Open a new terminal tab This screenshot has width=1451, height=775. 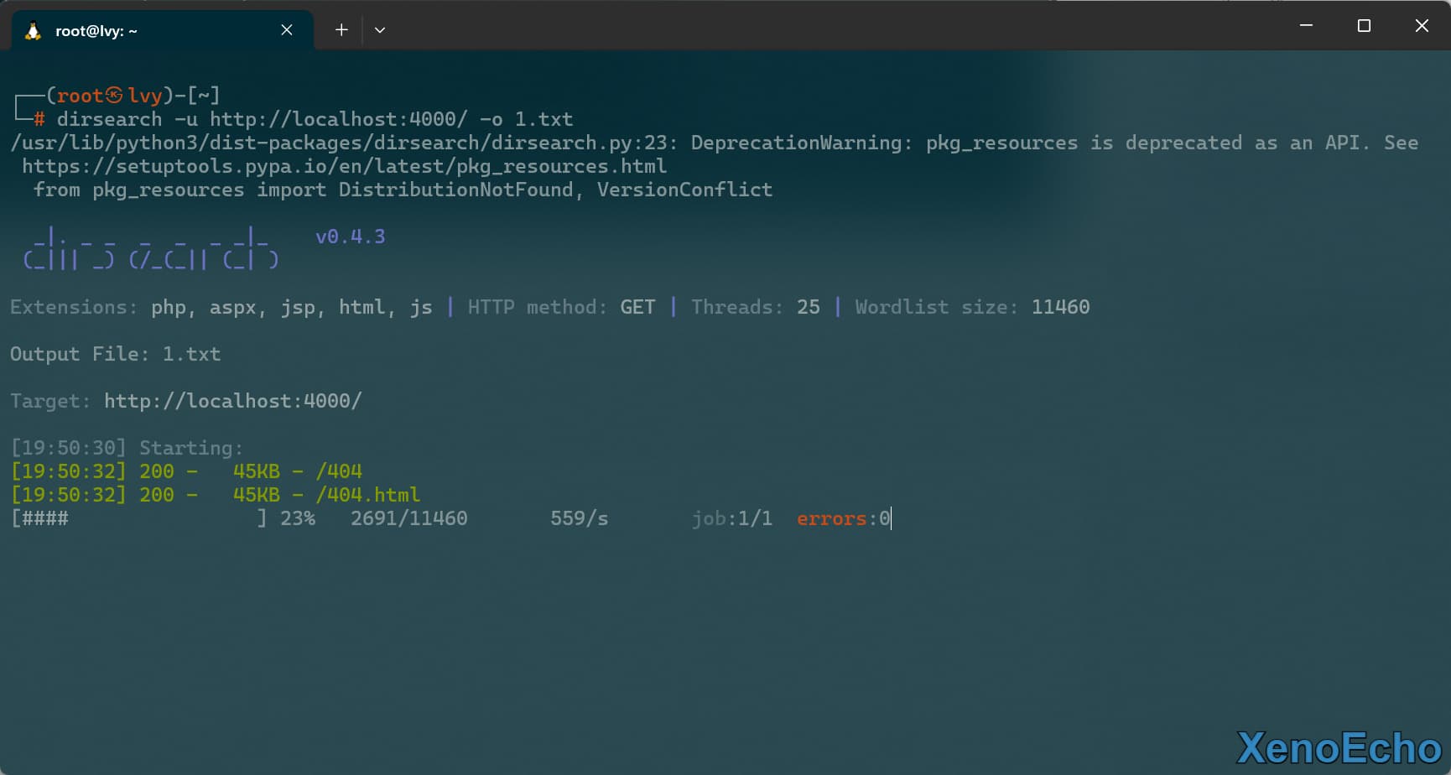click(341, 30)
